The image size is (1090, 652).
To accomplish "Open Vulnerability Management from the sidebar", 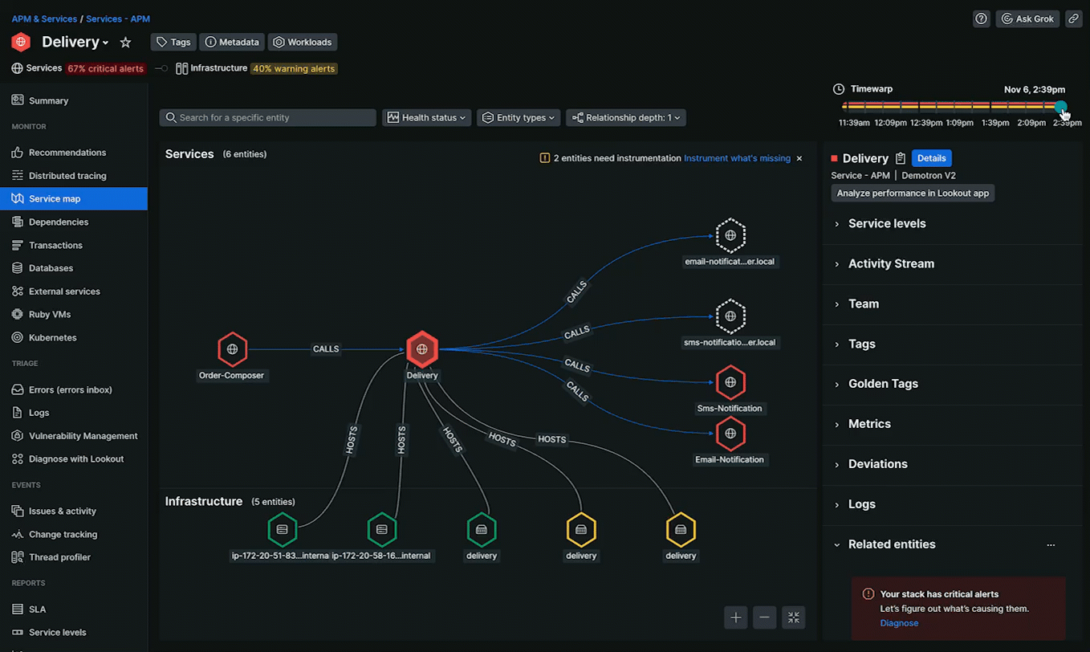I will point(81,435).
